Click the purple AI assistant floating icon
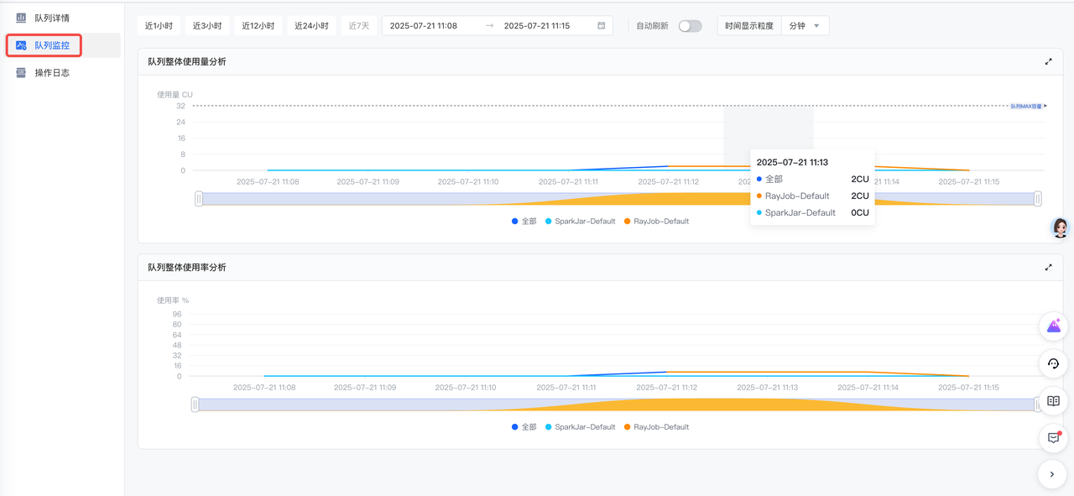The height and width of the screenshot is (496, 1074). (x=1053, y=326)
